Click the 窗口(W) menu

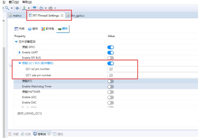click(14, 2)
